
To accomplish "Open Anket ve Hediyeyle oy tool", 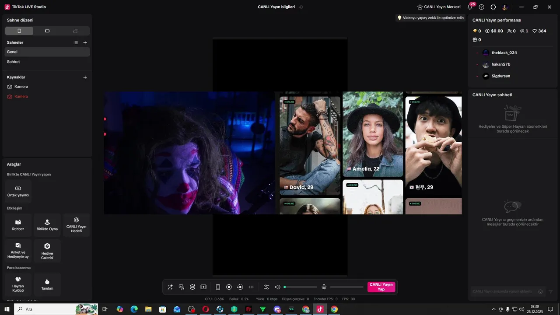I will click(18, 251).
